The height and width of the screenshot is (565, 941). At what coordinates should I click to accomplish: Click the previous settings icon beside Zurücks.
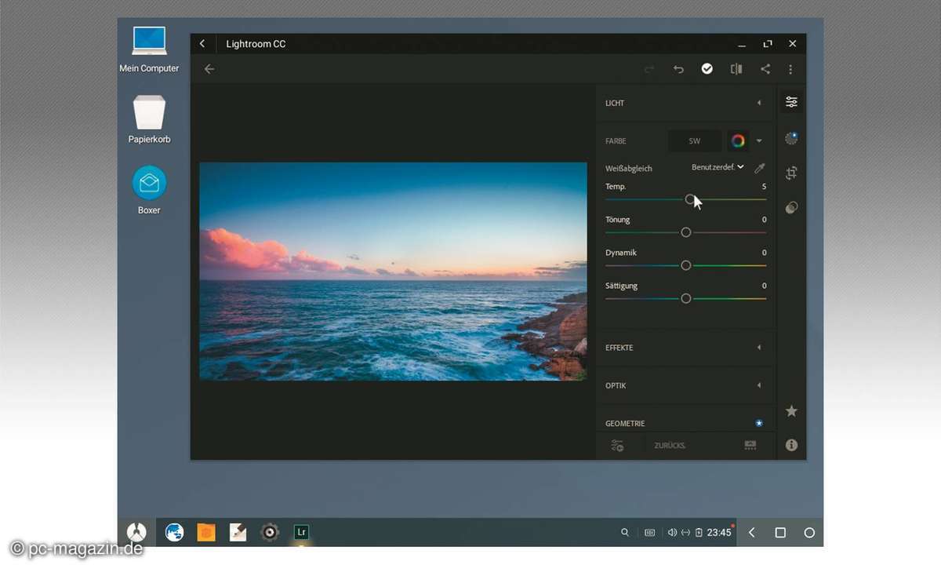pyautogui.click(x=750, y=445)
